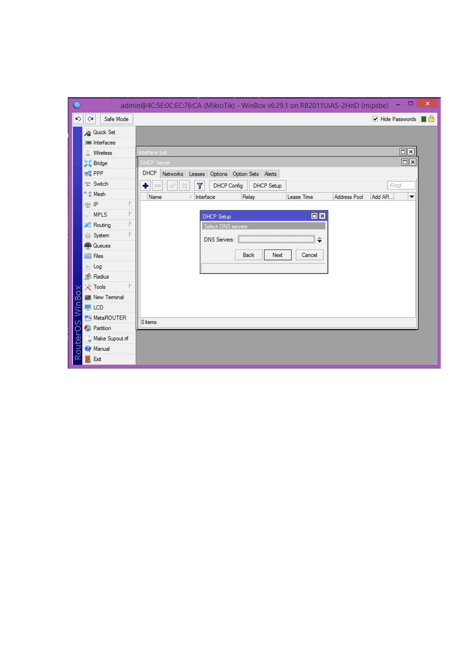
Task: Click Exit in the sidebar
Action: coord(109,359)
